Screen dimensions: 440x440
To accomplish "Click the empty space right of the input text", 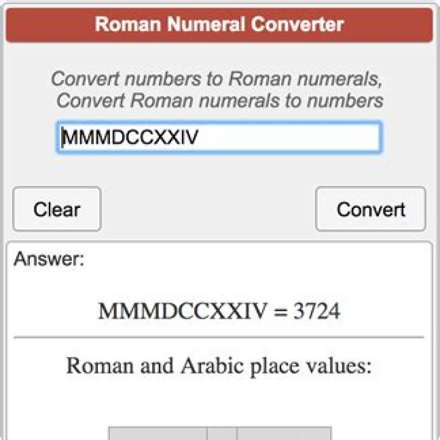I will [289, 137].
